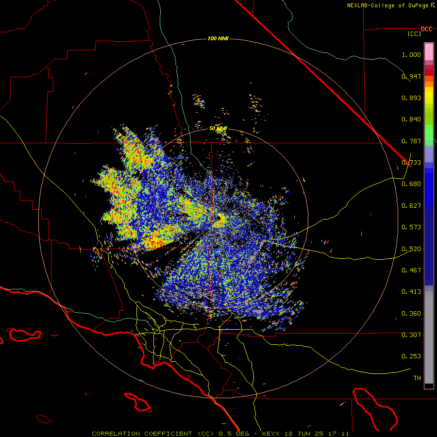Screen dimensions: 437x437
Task: Select the 0.787 scale value
Action: pyautogui.click(x=411, y=141)
